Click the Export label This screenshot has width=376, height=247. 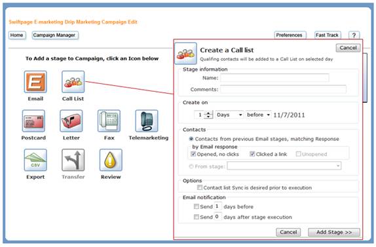35,177
